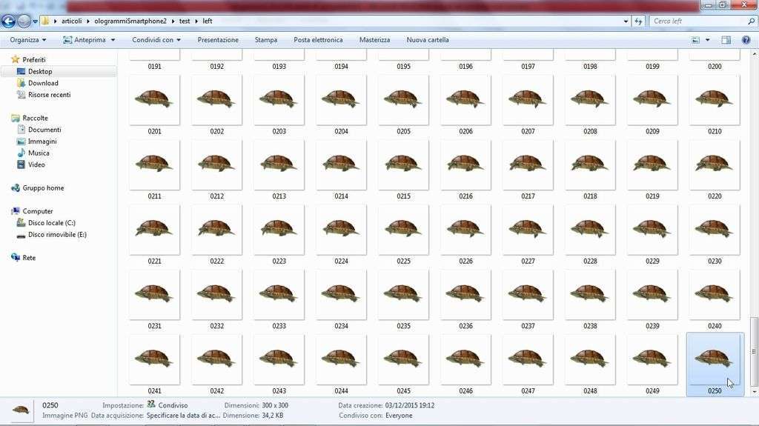Image resolution: width=759 pixels, height=426 pixels.
Task: Select the 0225 turtle image thumbnail
Action: click(403, 230)
